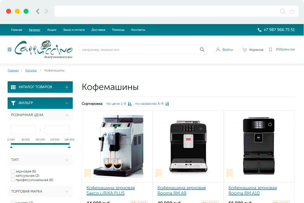Call the phone number +7 987 966 75 51
The height and width of the screenshot is (203, 304).
(279, 30)
